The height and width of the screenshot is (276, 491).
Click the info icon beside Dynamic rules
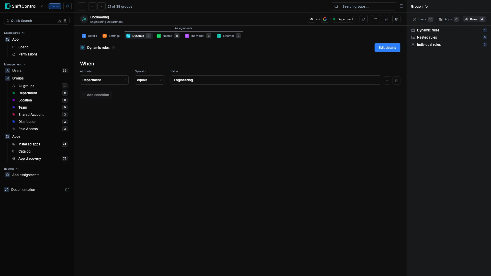click(x=114, y=48)
